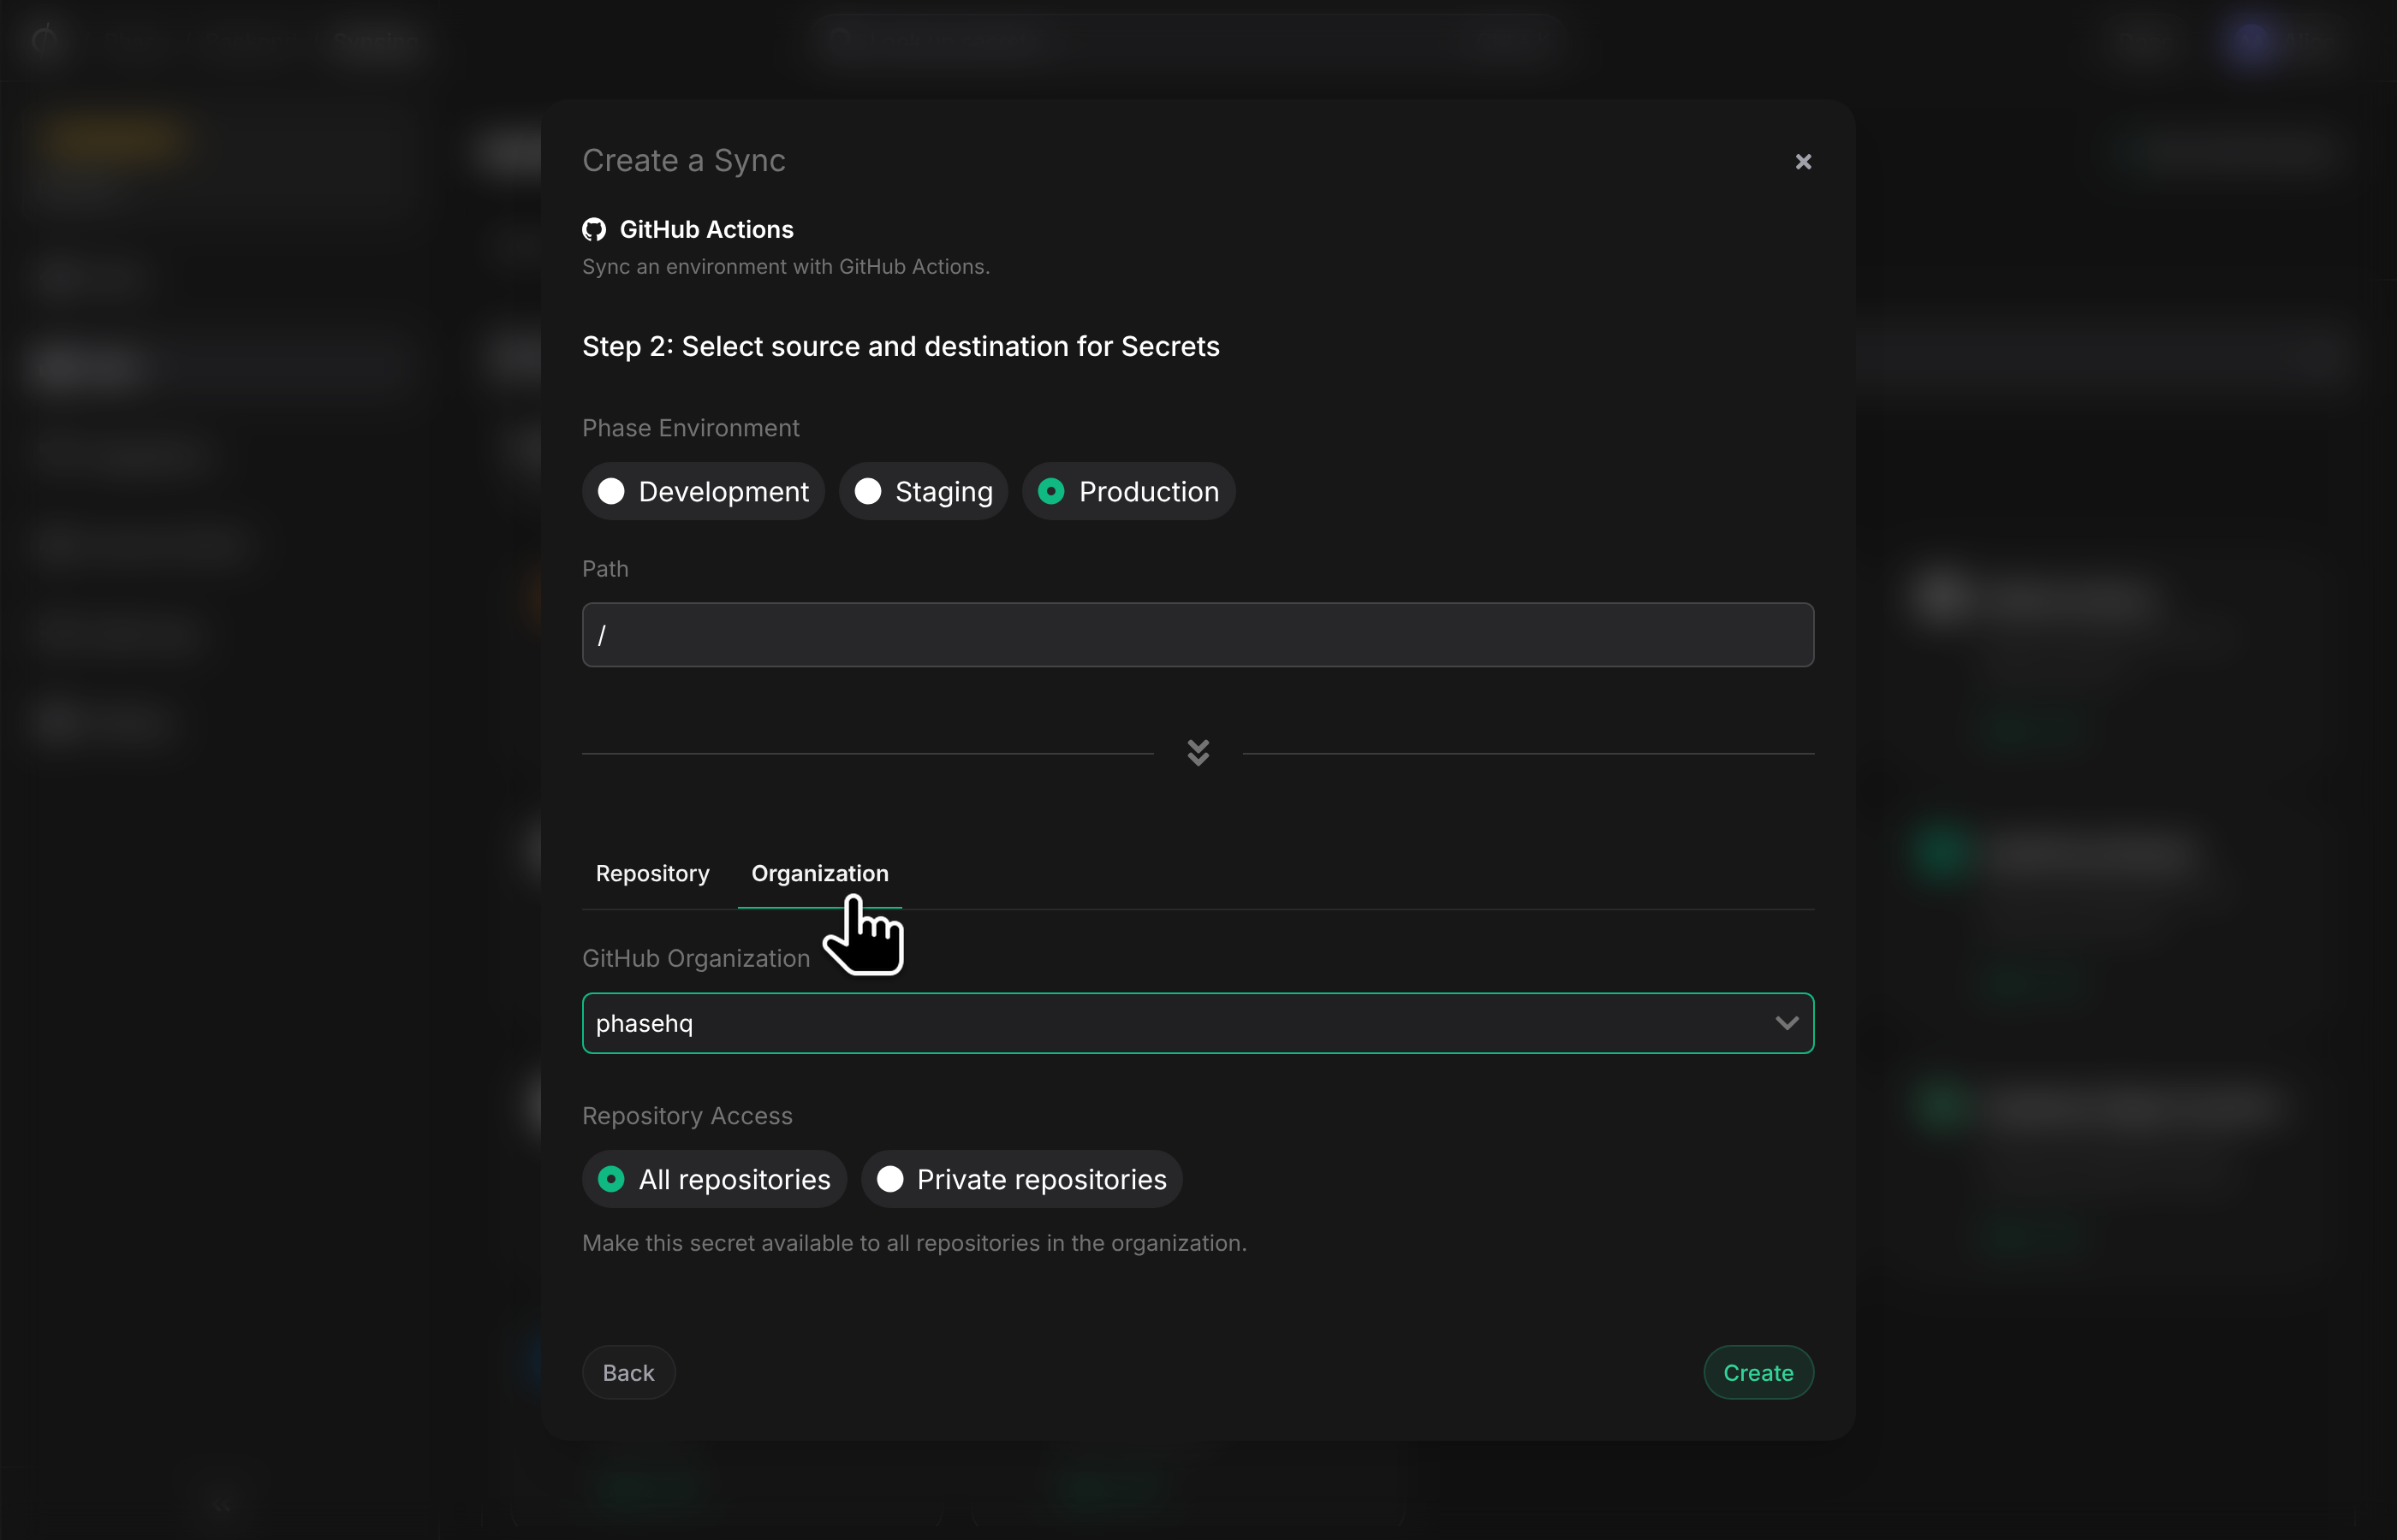Click the 'Make this secret available' description

[914, 1243]
